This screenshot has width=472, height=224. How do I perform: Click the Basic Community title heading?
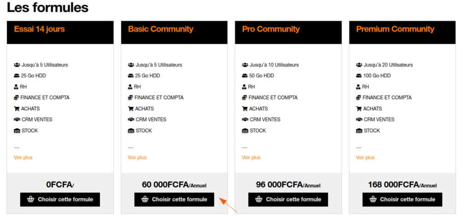point(160,29)
